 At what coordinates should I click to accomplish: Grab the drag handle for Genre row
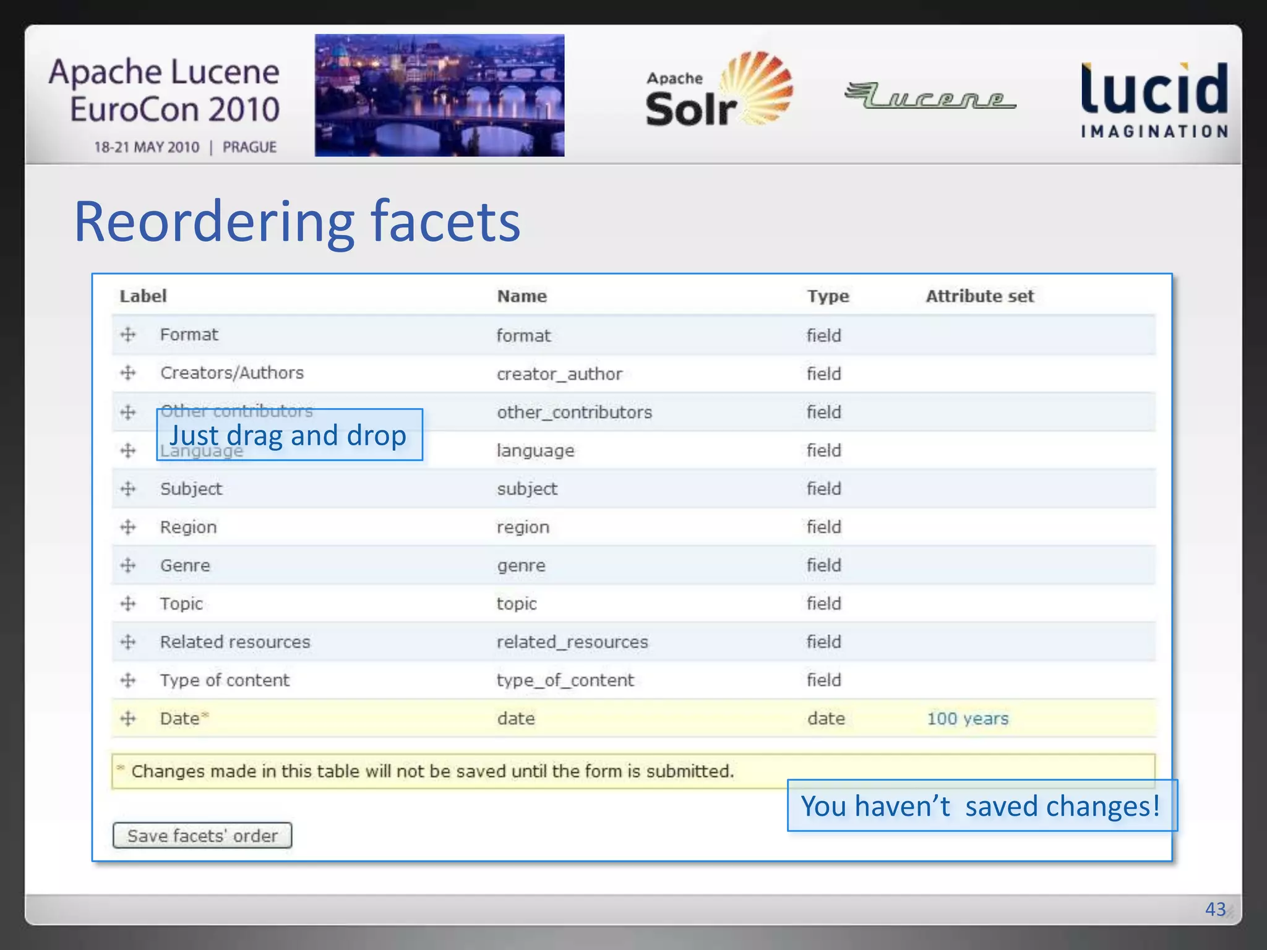pyautogui.click(x=128, y=565)
